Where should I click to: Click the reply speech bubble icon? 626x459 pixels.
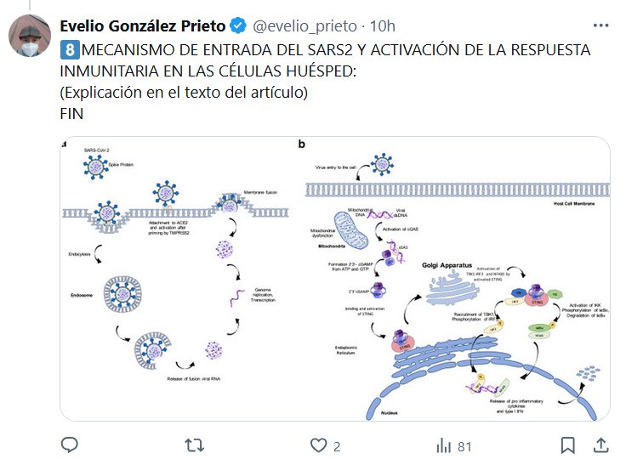(x=70, y=445)
